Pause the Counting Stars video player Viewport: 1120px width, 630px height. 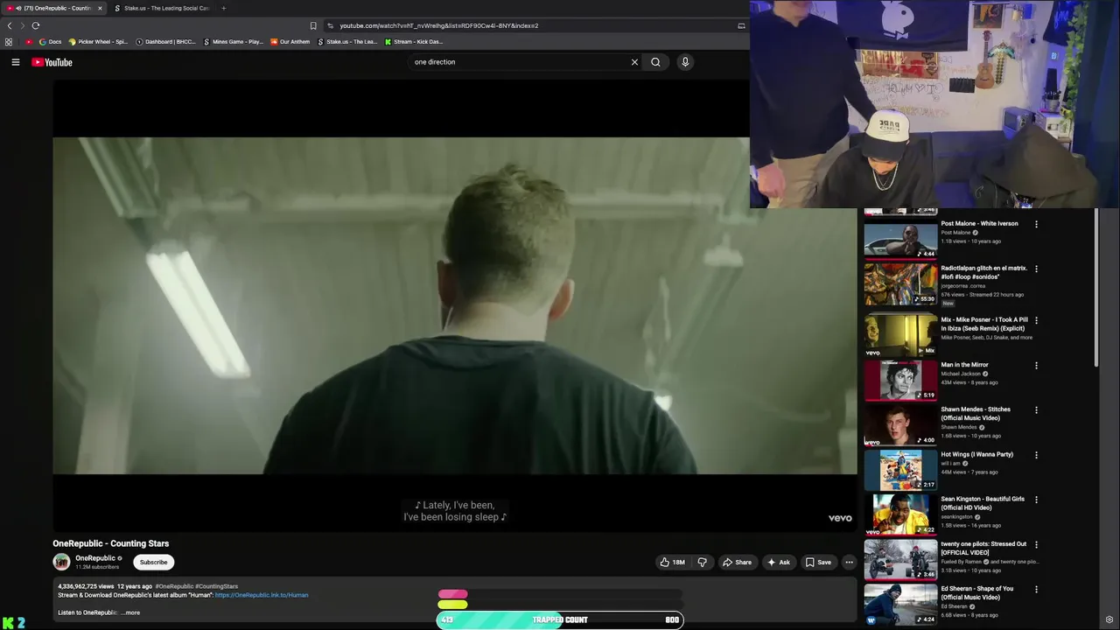pyautogui.click(x=455, y=306)
